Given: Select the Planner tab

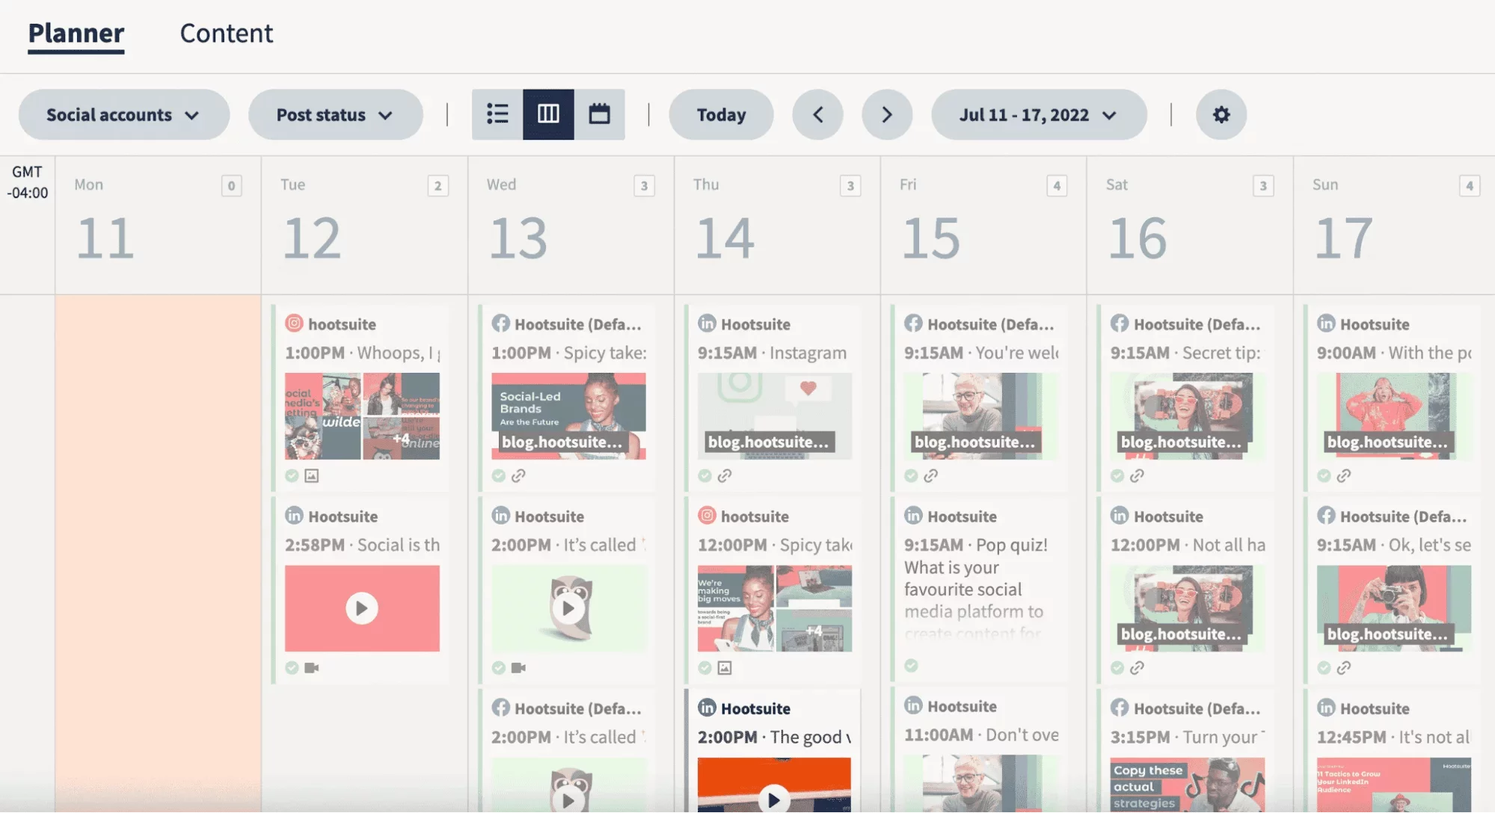Looking at the screenshot, I should click(x=76, y=31).
